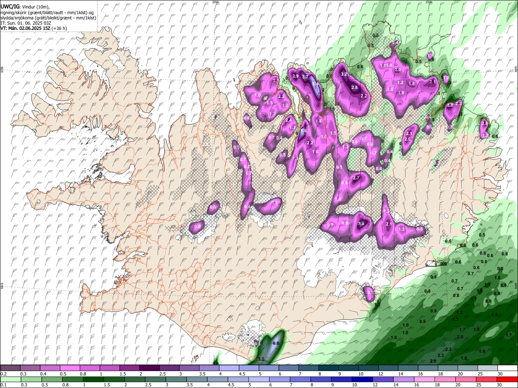
Task: Click the 3.0 snowfall value label
Action: [450, 105]
